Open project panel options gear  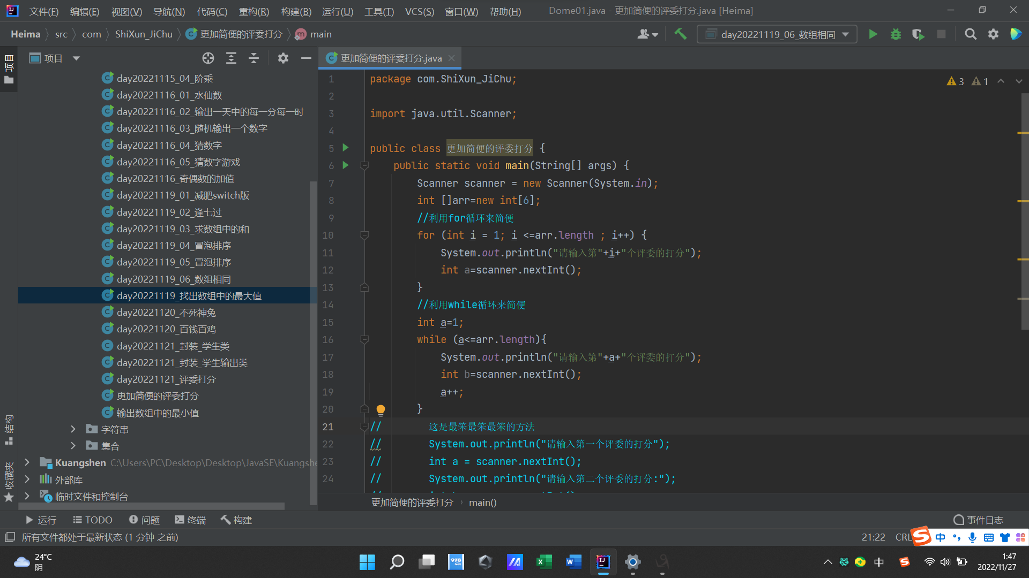(x=283, y=58)
